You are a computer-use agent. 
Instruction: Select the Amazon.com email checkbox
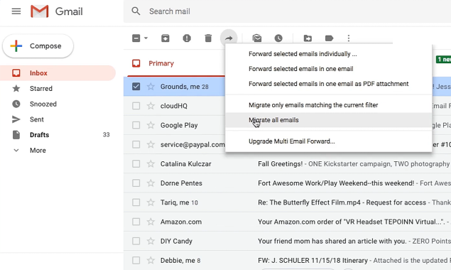[x=136, y=222]
